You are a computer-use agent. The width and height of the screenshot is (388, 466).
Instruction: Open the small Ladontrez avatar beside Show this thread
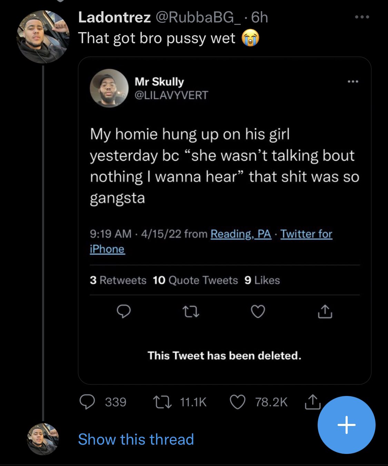[x=43, y=439]
